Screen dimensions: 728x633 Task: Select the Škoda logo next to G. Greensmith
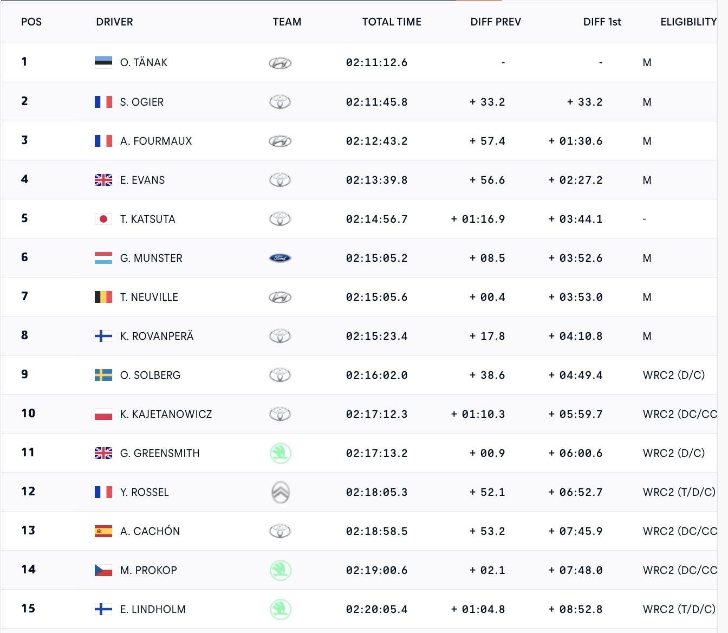(280, 453)
